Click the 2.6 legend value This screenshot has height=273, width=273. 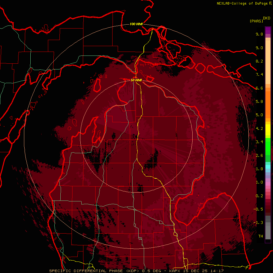259,156
